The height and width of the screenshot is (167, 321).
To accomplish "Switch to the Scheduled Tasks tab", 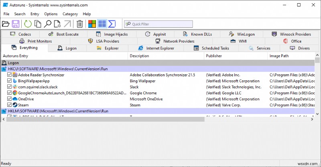I will click(211, 48).
